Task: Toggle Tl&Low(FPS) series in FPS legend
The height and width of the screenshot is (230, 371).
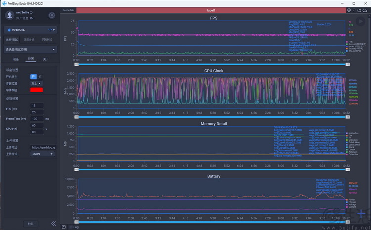Action: tap(353, 51)
